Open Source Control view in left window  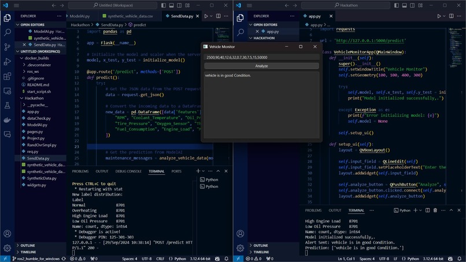(8, 47)
